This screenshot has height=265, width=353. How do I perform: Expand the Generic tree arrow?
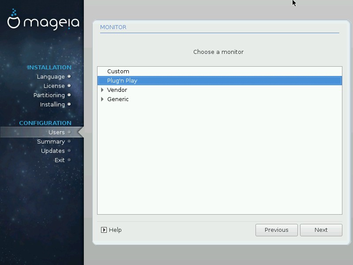[x=102, y=99]
